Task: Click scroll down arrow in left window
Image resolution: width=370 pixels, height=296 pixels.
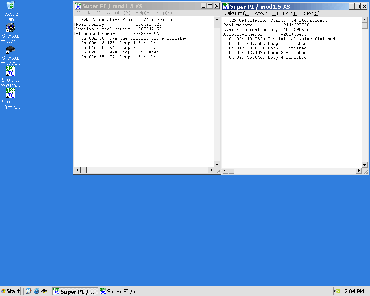Action: click(x=217, y=164)
